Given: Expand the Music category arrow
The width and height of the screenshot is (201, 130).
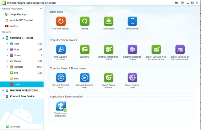Looking at the screenshot, I should click(7, 49).
